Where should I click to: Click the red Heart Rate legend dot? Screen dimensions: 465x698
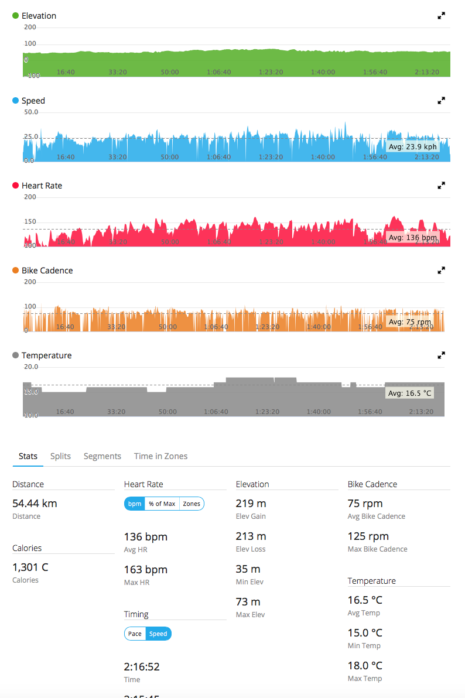[x=15, y=186]
